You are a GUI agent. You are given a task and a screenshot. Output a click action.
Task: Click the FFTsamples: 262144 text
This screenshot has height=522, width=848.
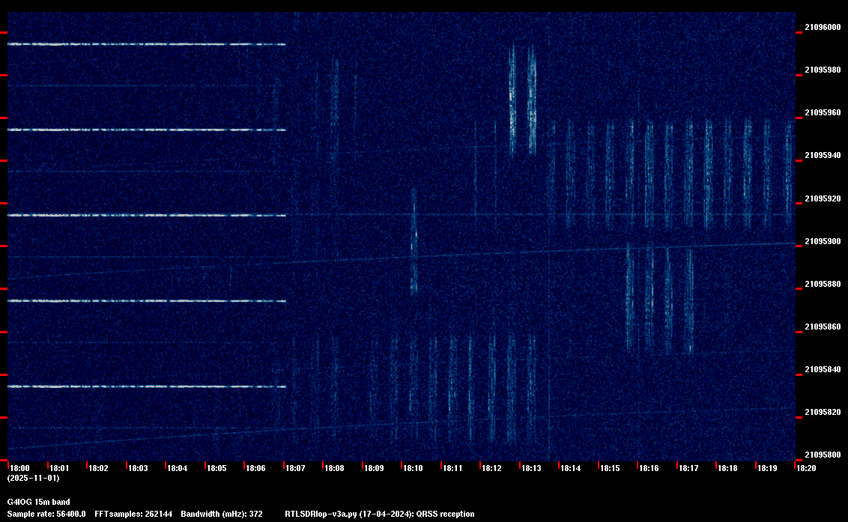(133, 514)
